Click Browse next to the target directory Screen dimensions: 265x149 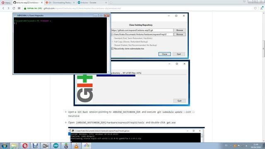point(180,34)
